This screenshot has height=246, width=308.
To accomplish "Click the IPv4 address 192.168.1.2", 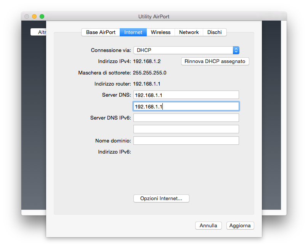I will (147, 61).
